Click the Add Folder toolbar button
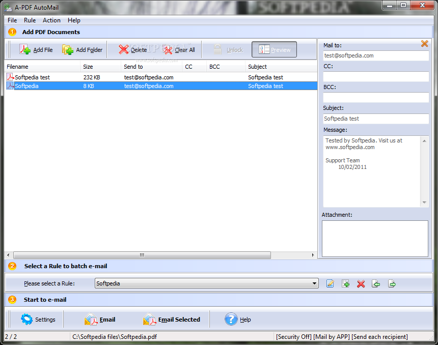The image size is (438, 345). (x=83, y=50)
